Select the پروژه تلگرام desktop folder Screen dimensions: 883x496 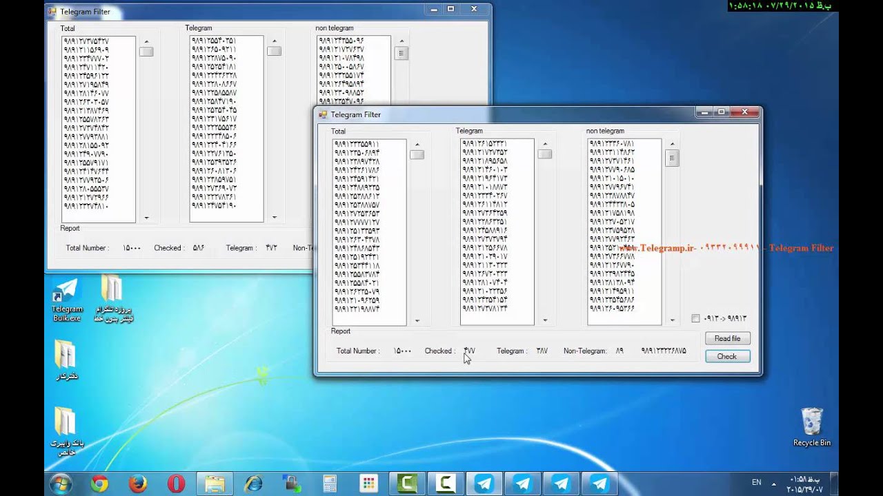point(112,299)
